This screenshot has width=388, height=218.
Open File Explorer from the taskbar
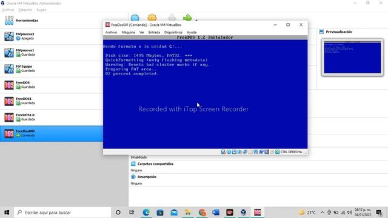[x=188, y=213]
